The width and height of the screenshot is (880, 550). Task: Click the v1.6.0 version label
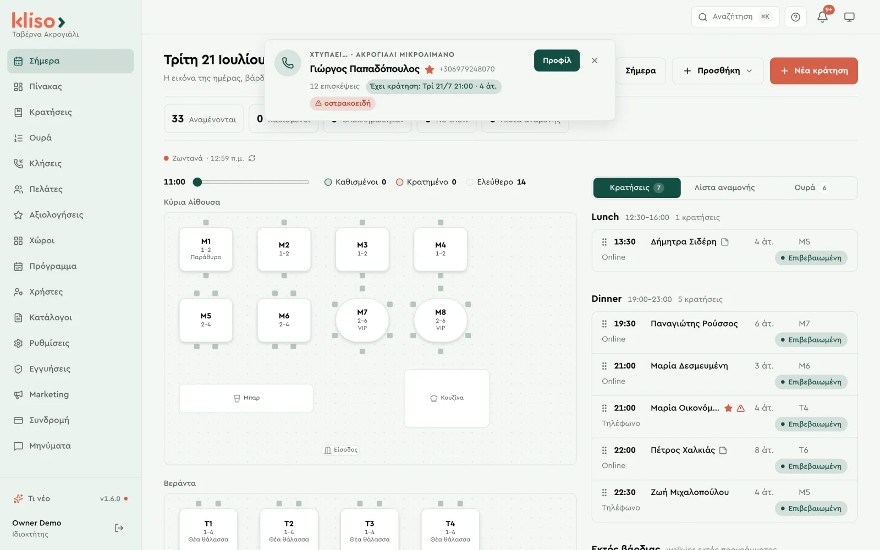pyautogui.click(x=110, y=499)
